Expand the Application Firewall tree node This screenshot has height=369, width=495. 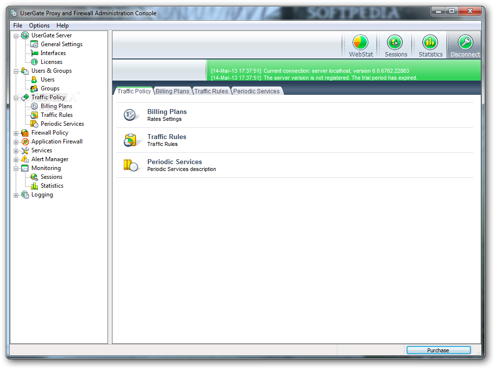tap(16, 142)
